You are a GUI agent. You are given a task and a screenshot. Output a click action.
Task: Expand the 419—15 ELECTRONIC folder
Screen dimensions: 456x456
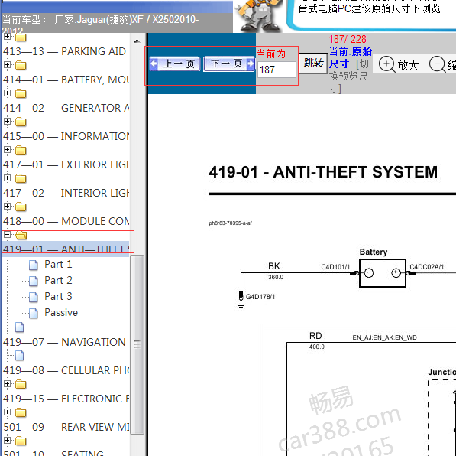click(x=7, y=384)
